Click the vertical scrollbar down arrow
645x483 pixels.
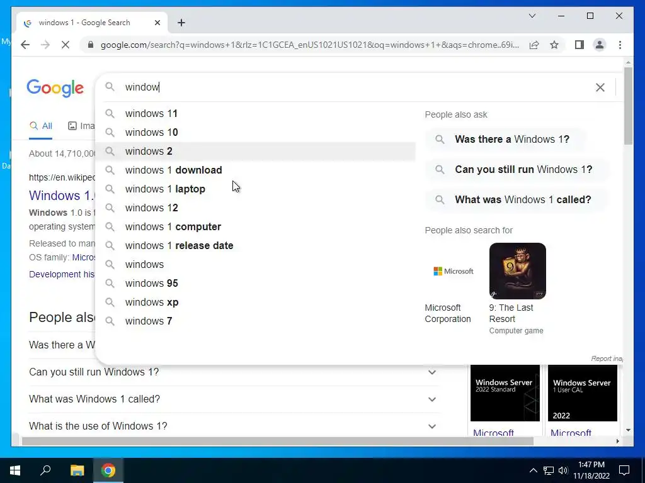click(x=628, y=430)
